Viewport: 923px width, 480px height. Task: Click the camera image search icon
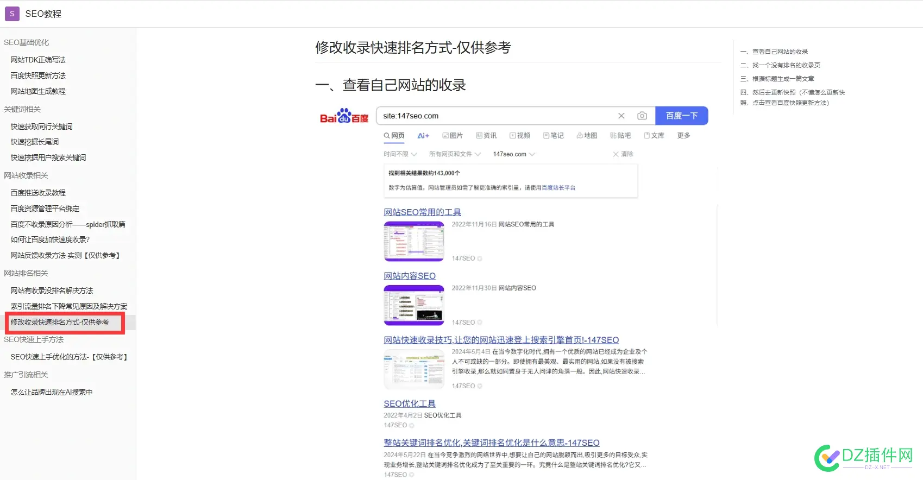[642, 116]
